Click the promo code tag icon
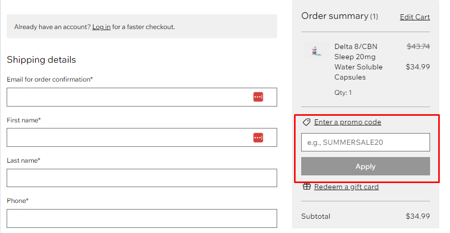450x233 pixels. (306, 122)
